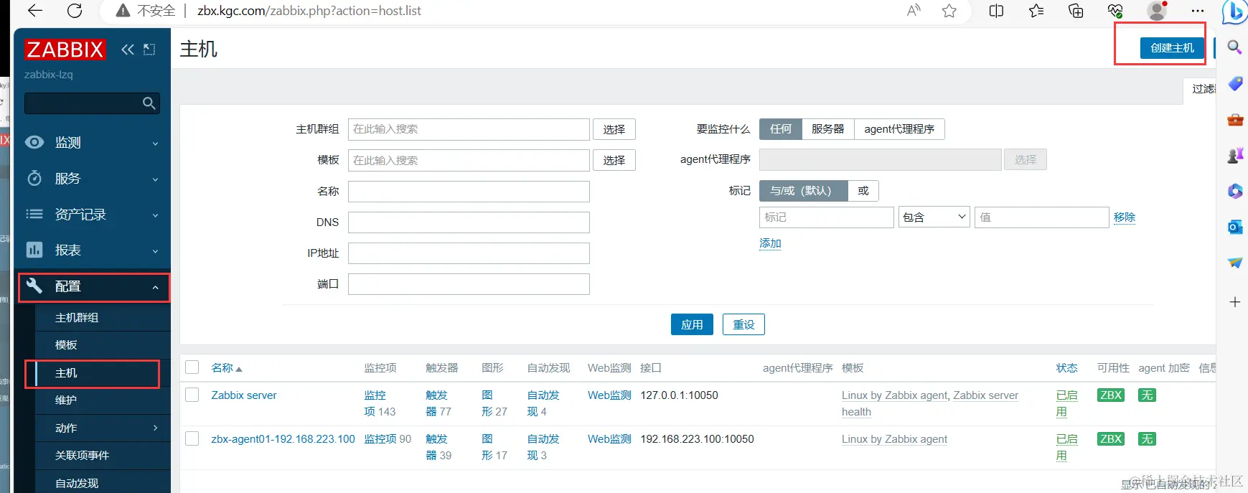
Task: Click the not secure warning icon
Action: (123, 11)
